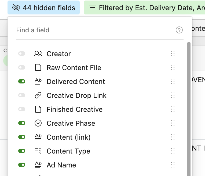Click the drag handle beside Raw Content File
The height and width of the screenshot is (176, 205).
[173, 68]
